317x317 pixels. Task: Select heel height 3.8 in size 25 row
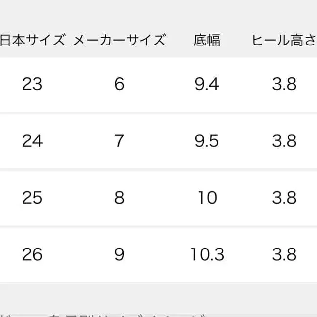(x=284, y=198)
